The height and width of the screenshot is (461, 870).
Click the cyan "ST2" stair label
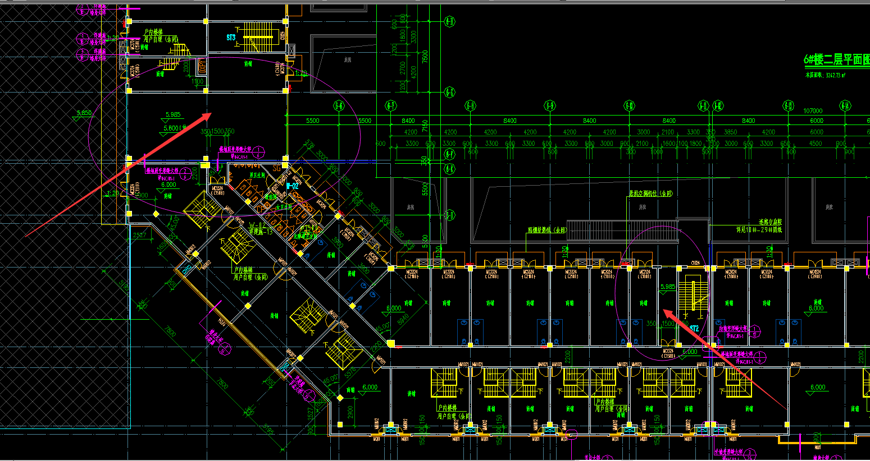(x=694, y=328)
